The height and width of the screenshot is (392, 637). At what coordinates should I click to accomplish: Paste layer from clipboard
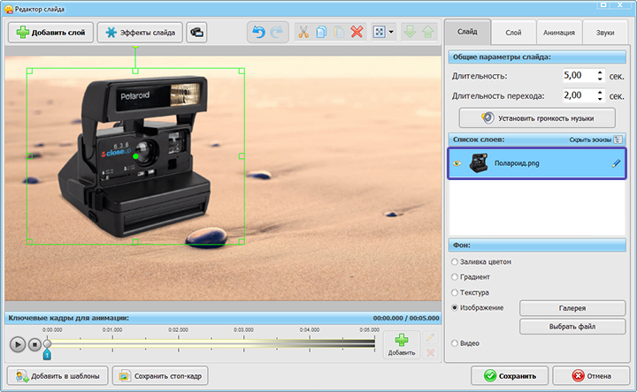coord(339,32)
